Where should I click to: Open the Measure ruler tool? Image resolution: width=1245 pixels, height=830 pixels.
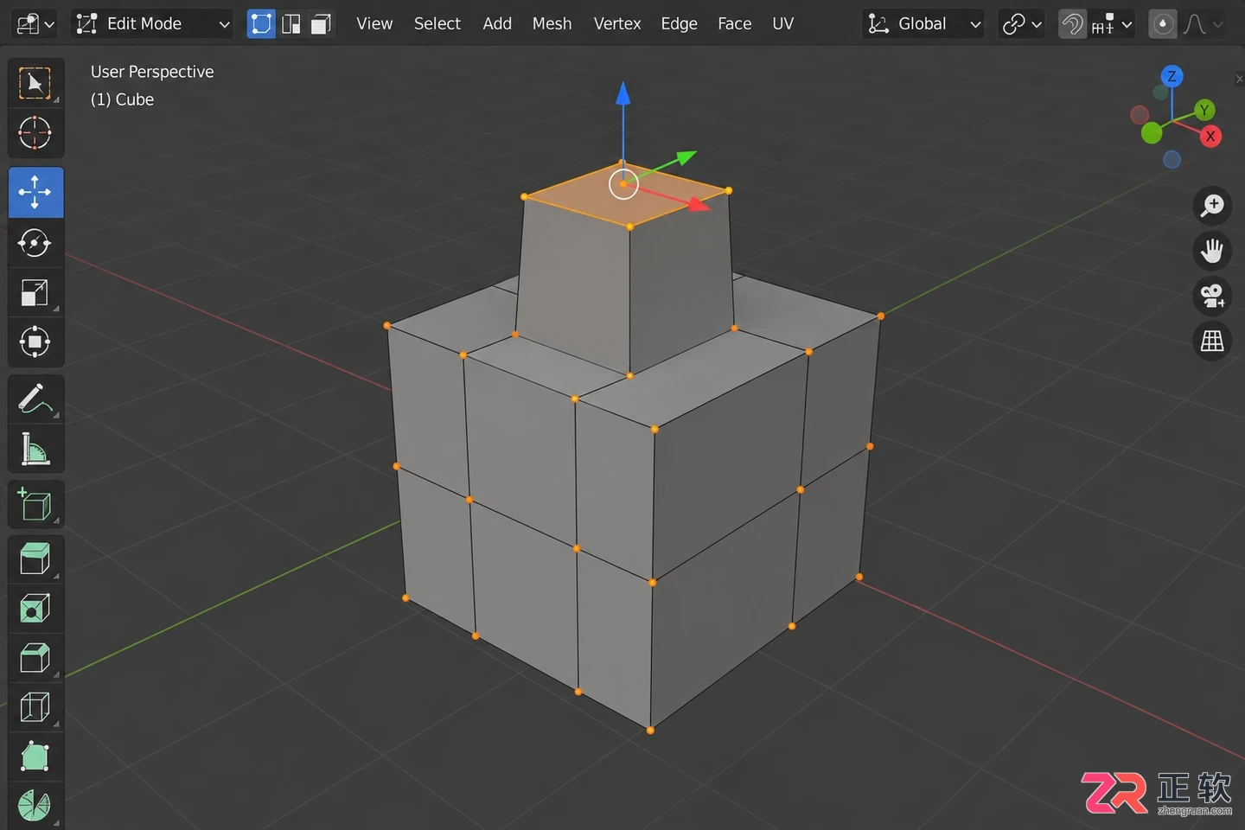click(x=35, y=449)
